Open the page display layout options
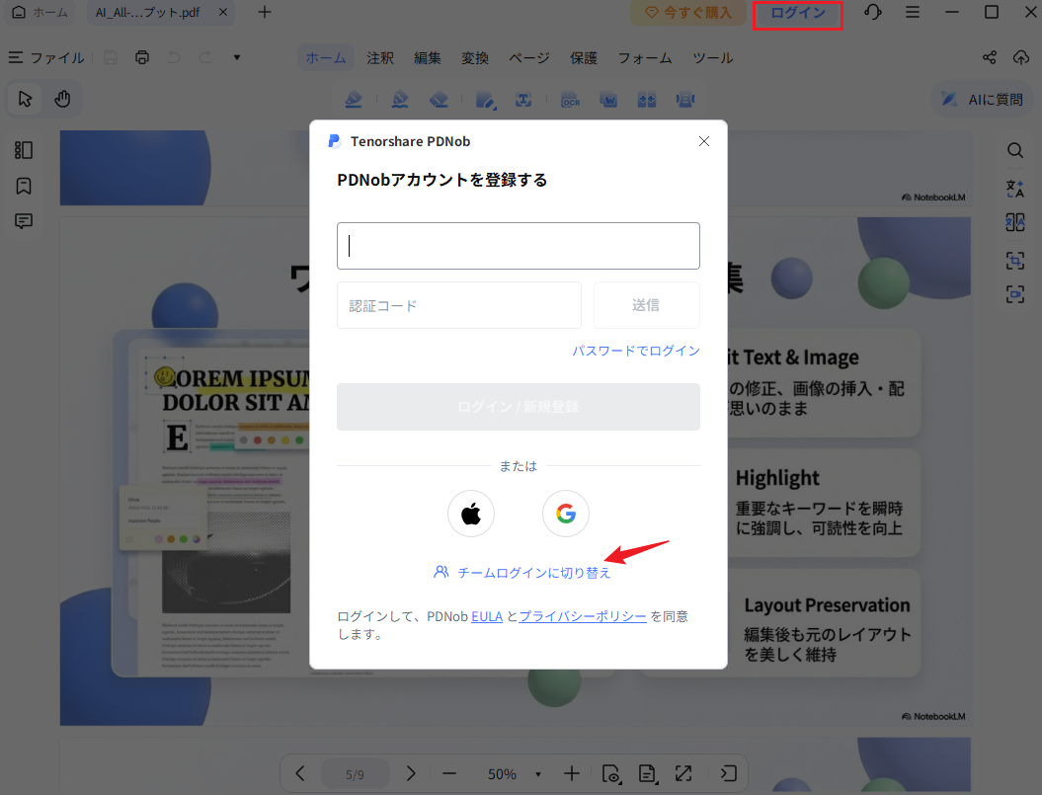This screenshot has width=1042, height=795. (647, 773)
